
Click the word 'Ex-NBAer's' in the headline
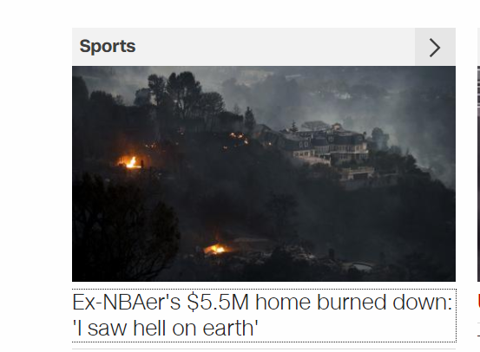pyautogui.click(x=127, y=303)
